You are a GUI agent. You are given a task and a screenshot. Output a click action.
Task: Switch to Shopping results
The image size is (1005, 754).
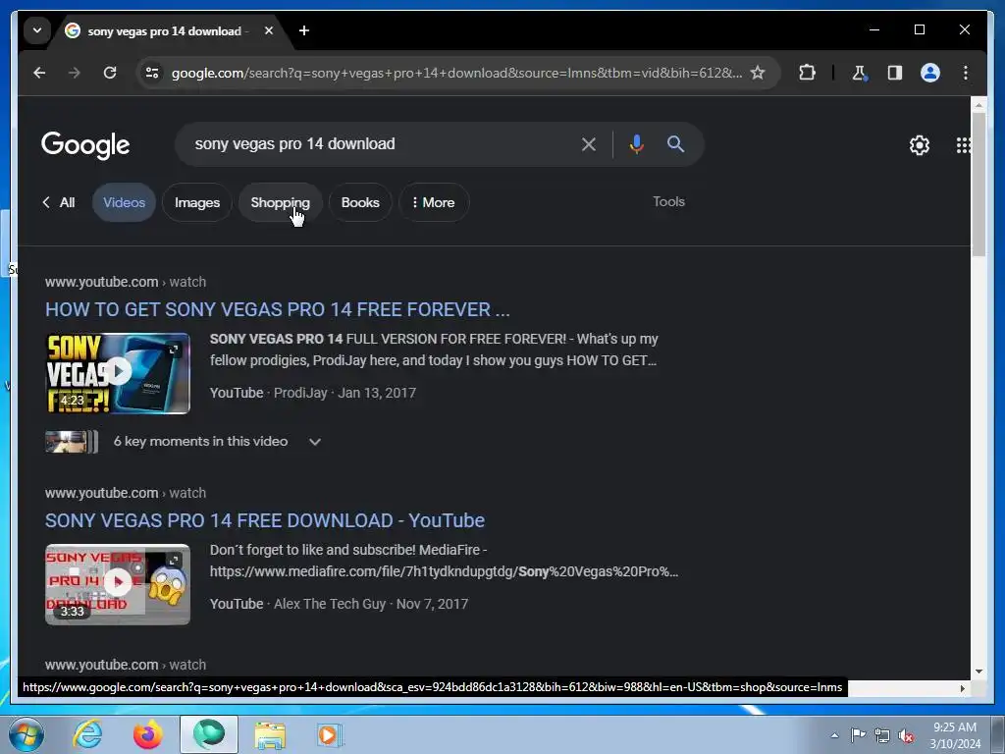280,202
